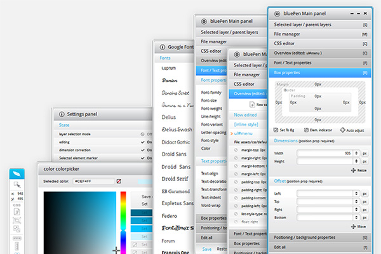Select the EB Garamond font
Image resolution: width=381 pixels, height=254 pixels.
pyautogui.click(x=176, y=191)
